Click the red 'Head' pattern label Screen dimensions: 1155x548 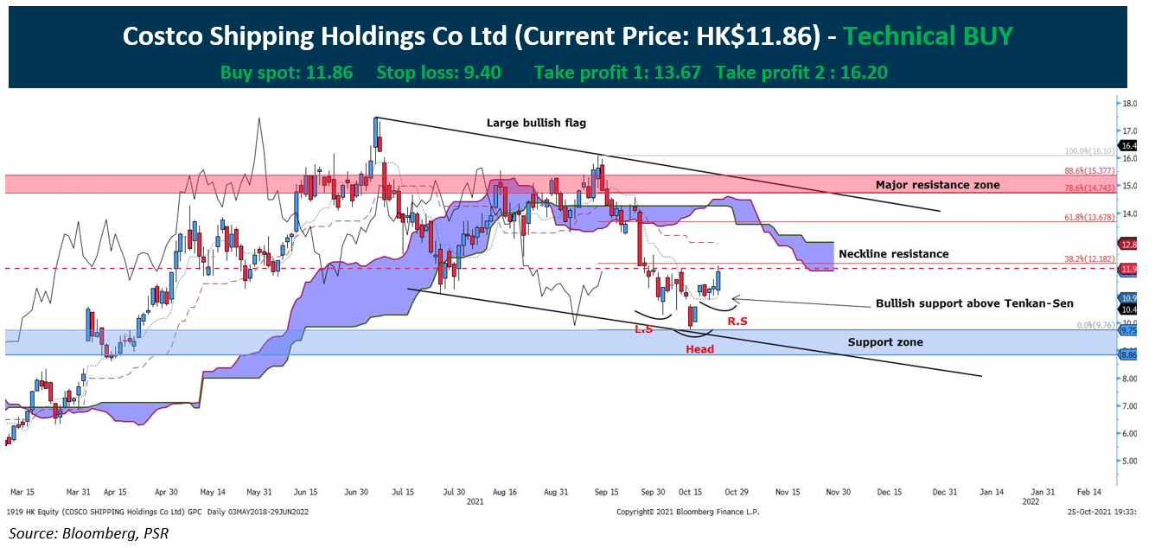(x=699, y=349)
